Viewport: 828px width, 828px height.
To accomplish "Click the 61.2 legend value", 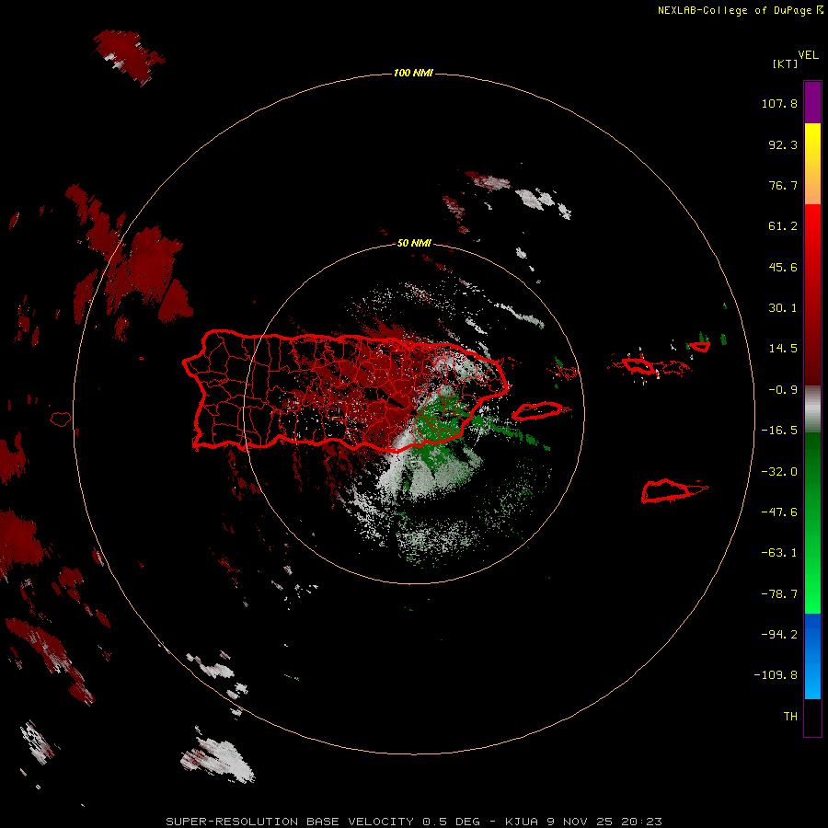I will pyautogui.click(x=783, y=226).
